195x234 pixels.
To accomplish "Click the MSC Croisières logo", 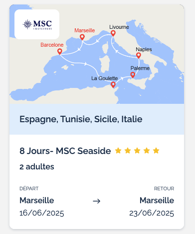I will (x=37, y=24).
